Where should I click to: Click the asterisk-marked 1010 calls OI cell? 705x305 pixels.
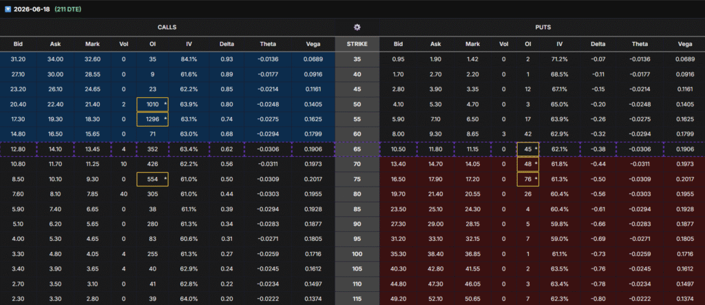151,104
